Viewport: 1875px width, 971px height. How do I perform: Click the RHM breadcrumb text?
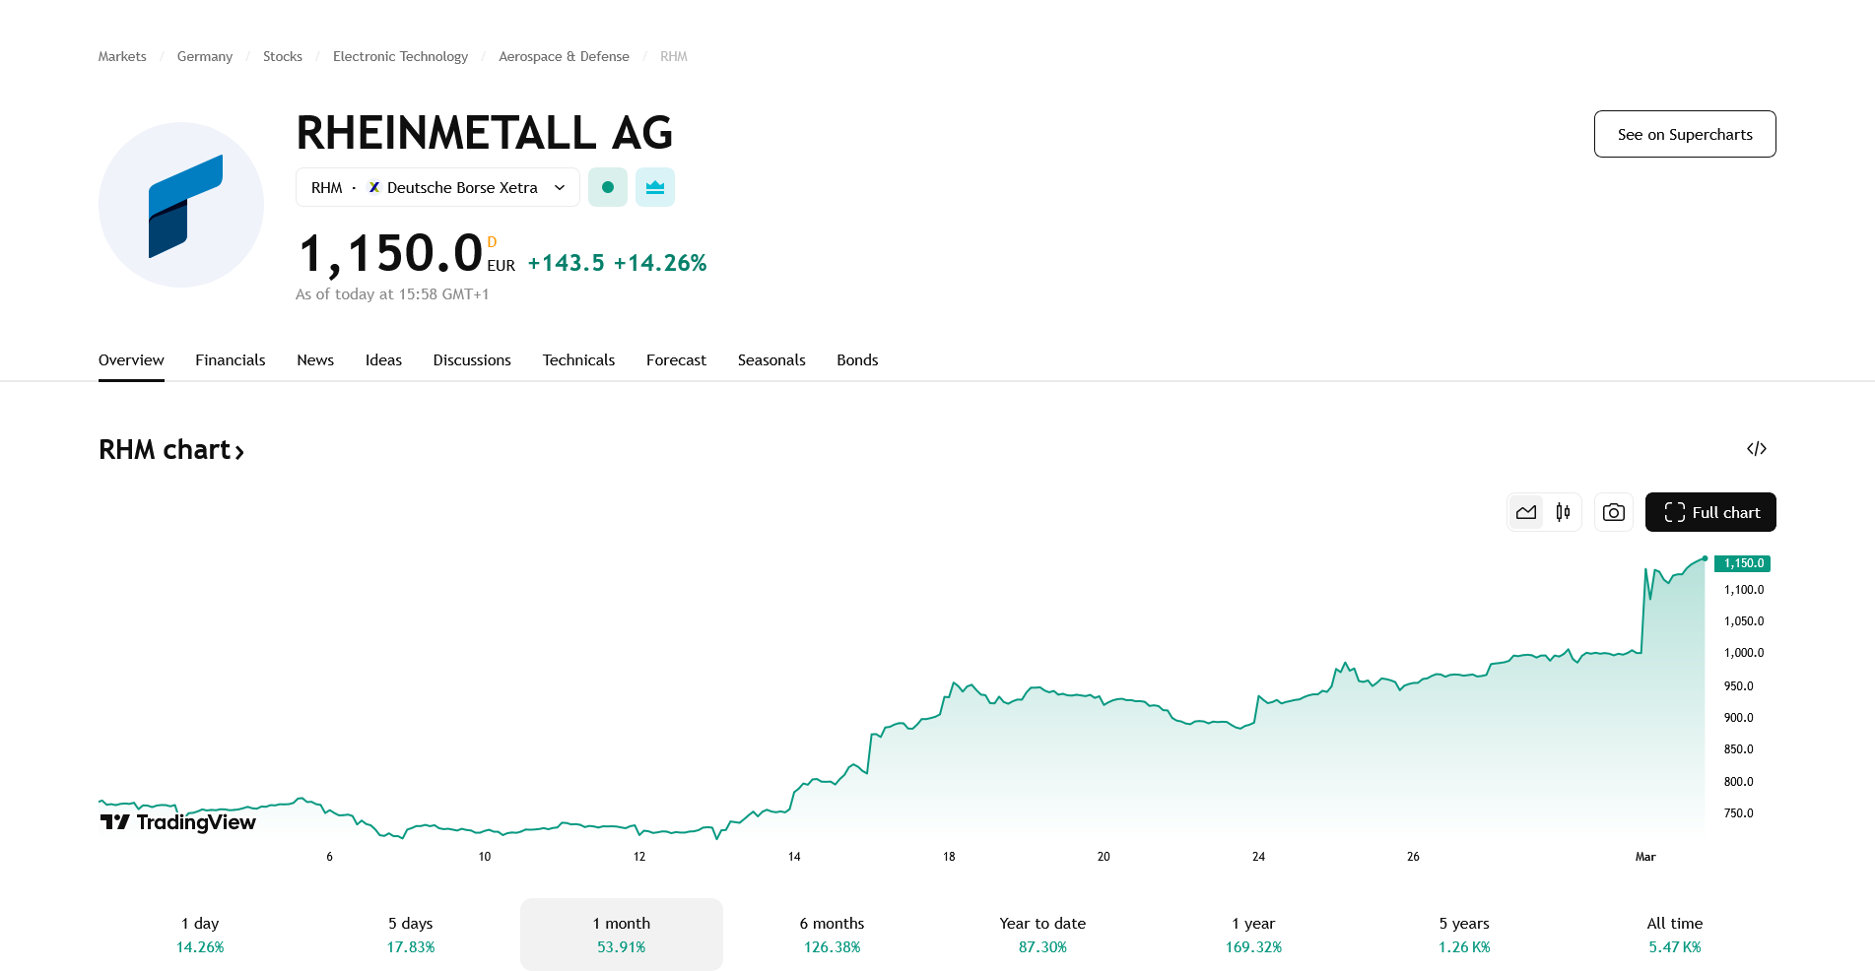pos(674,56)
